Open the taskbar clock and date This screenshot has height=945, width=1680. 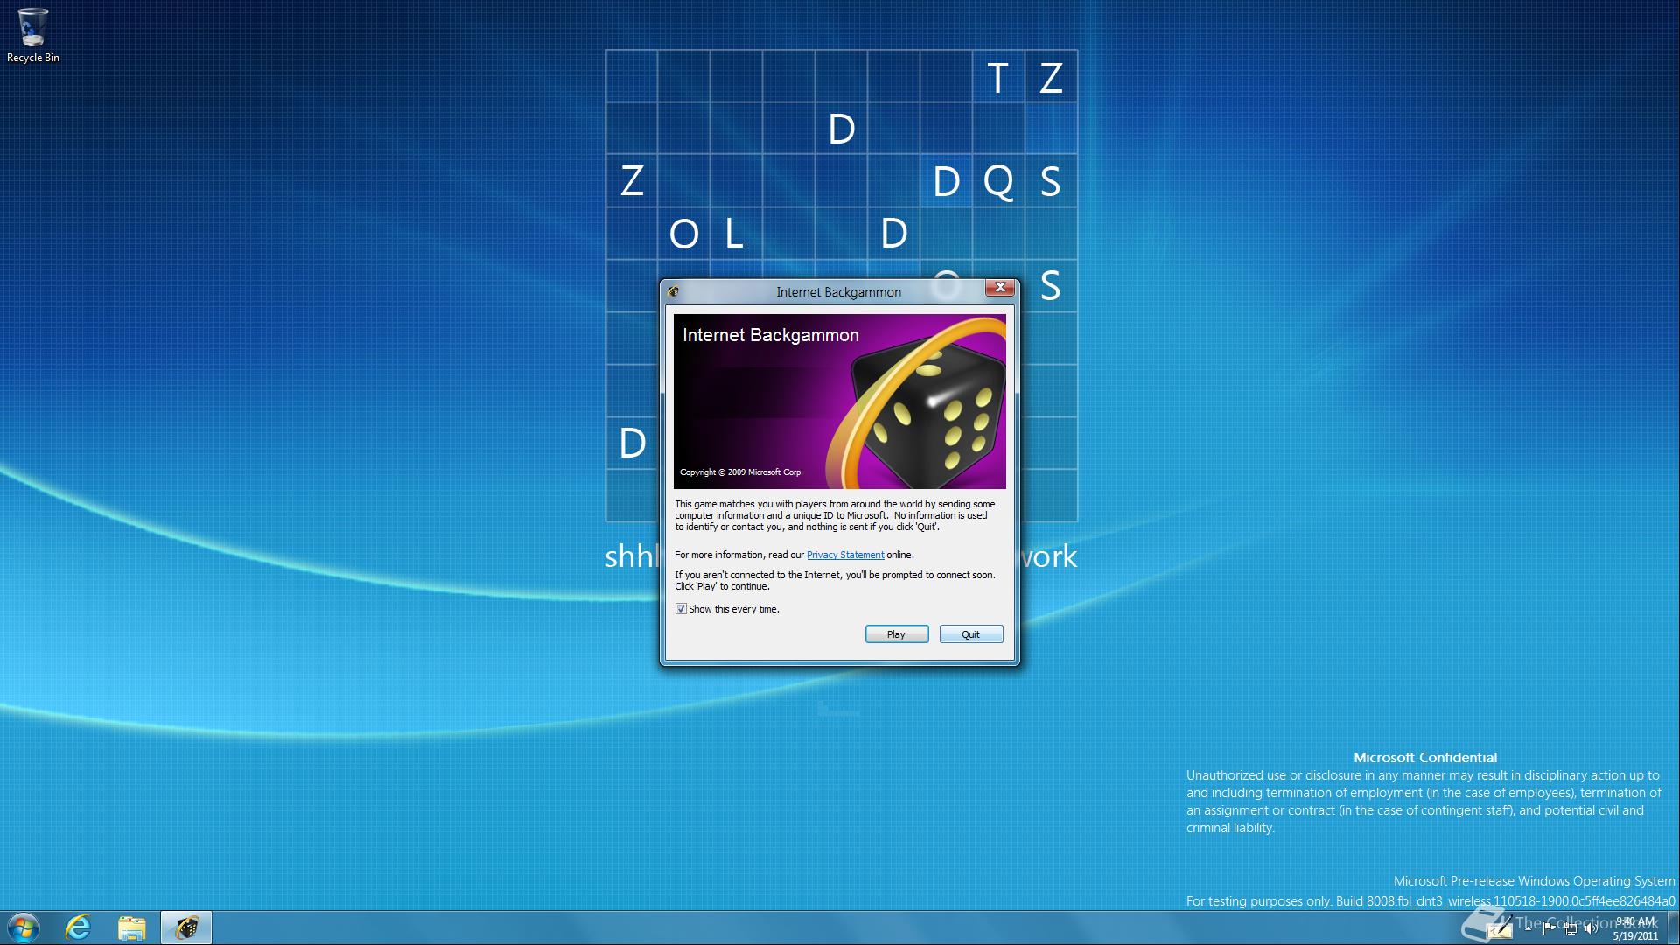[1634, 928]
